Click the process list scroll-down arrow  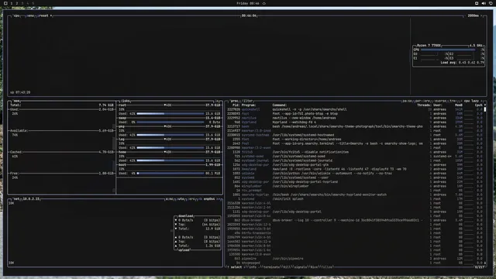tap(485, 263)
